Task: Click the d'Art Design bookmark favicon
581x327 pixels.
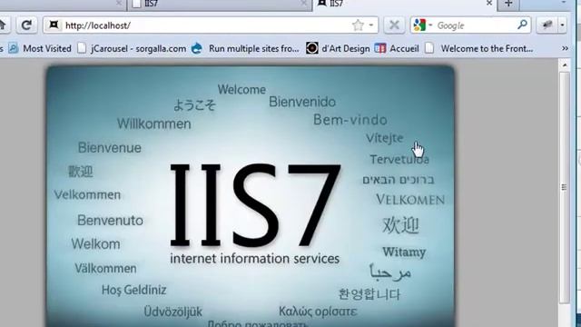Action: (312, 48)
